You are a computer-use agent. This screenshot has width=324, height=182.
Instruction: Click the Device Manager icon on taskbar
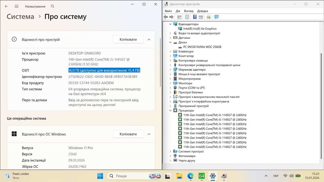coord(224,176)
